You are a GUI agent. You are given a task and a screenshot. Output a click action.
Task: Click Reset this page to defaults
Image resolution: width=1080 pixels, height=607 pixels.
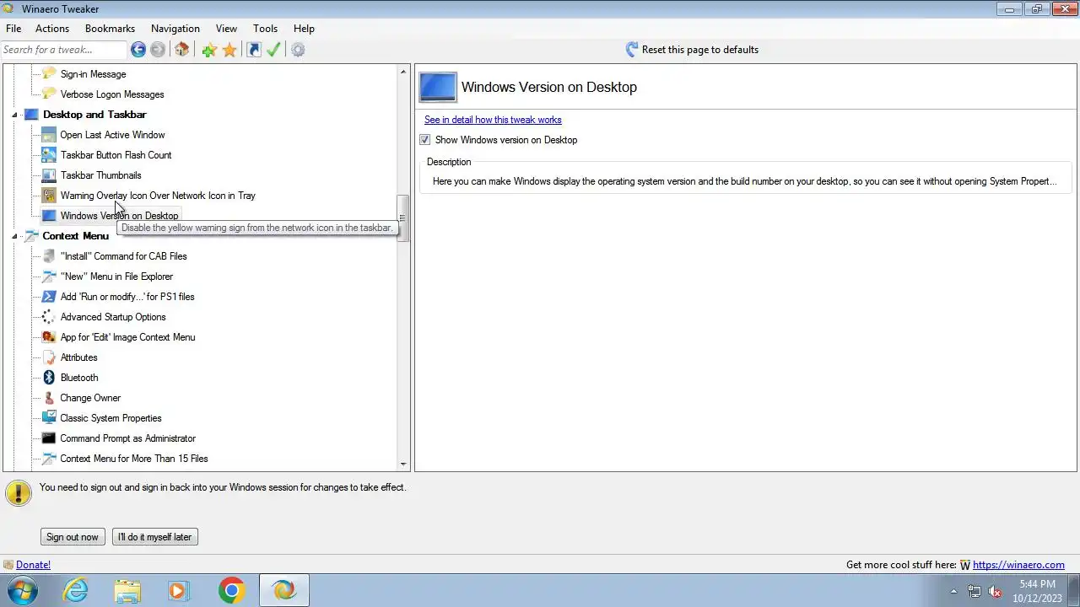pyautogui.click(x=692, y=50)
